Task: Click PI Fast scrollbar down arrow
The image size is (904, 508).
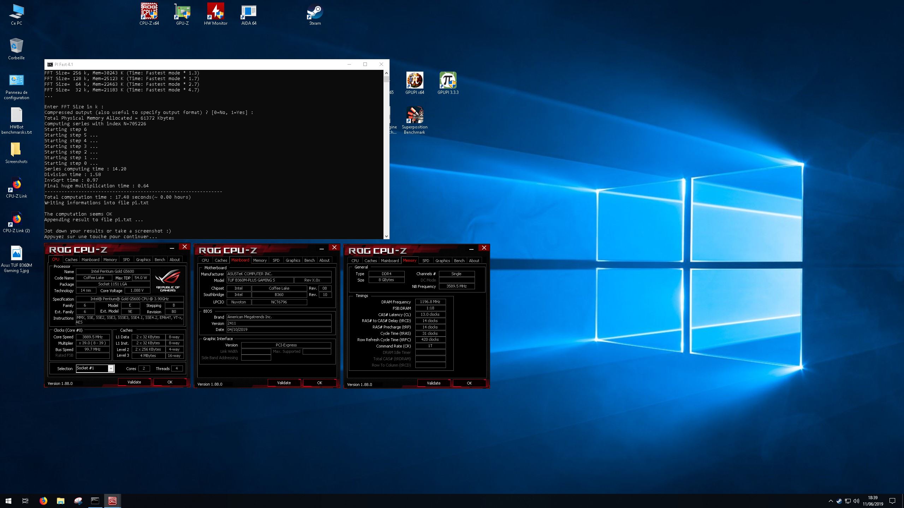Action: click(x=386, y=236)
